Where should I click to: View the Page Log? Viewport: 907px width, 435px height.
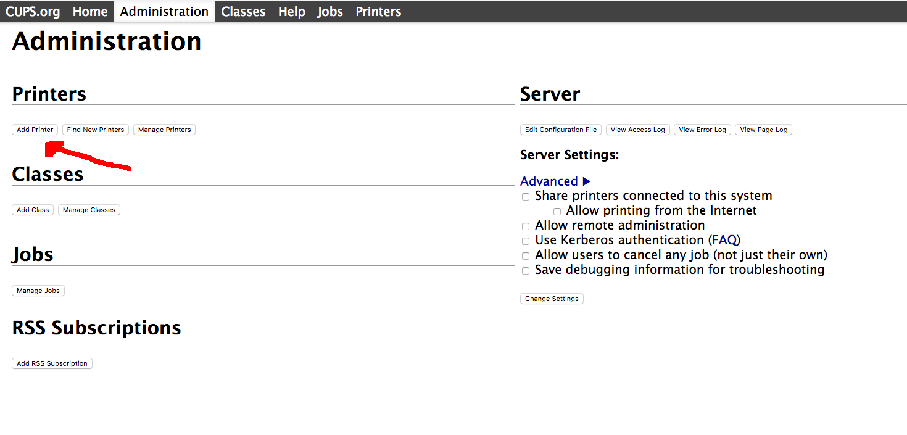point(763,129)
